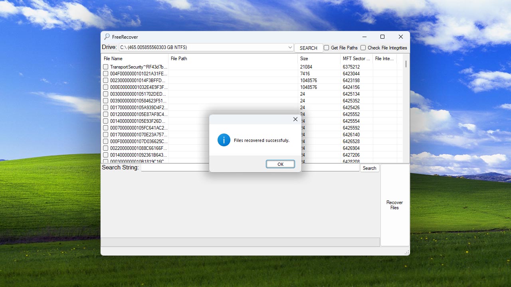The height and width of the screenshot is (287, 511).
Task: Check the 000E00000001032E4E9F3F file checkbox
Action: (x=106, y=87)
